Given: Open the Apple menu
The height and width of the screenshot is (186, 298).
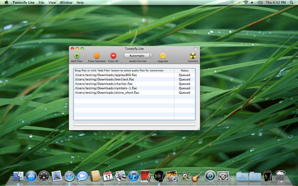Looking at the screenshot, I should 6,3.
